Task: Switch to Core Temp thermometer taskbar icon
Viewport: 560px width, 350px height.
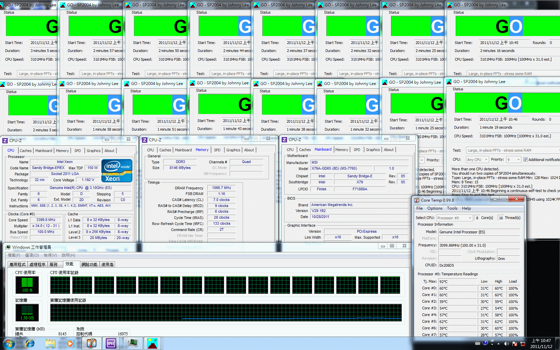Action: tap(91, 343)
